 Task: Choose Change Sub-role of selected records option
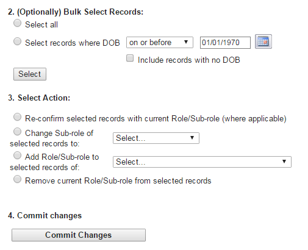pyautogui.click(x=17, y=132)
